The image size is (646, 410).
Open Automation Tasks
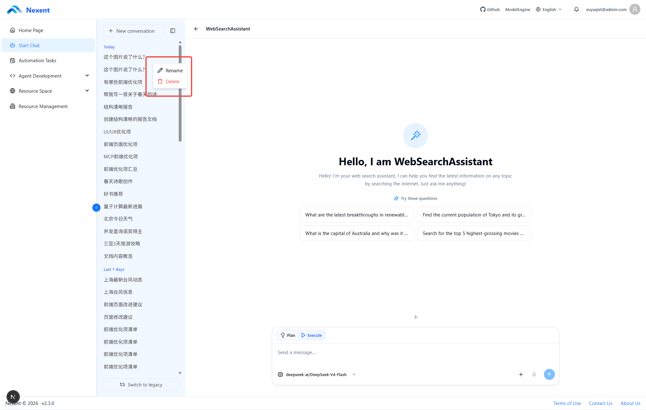coord(48,60)
